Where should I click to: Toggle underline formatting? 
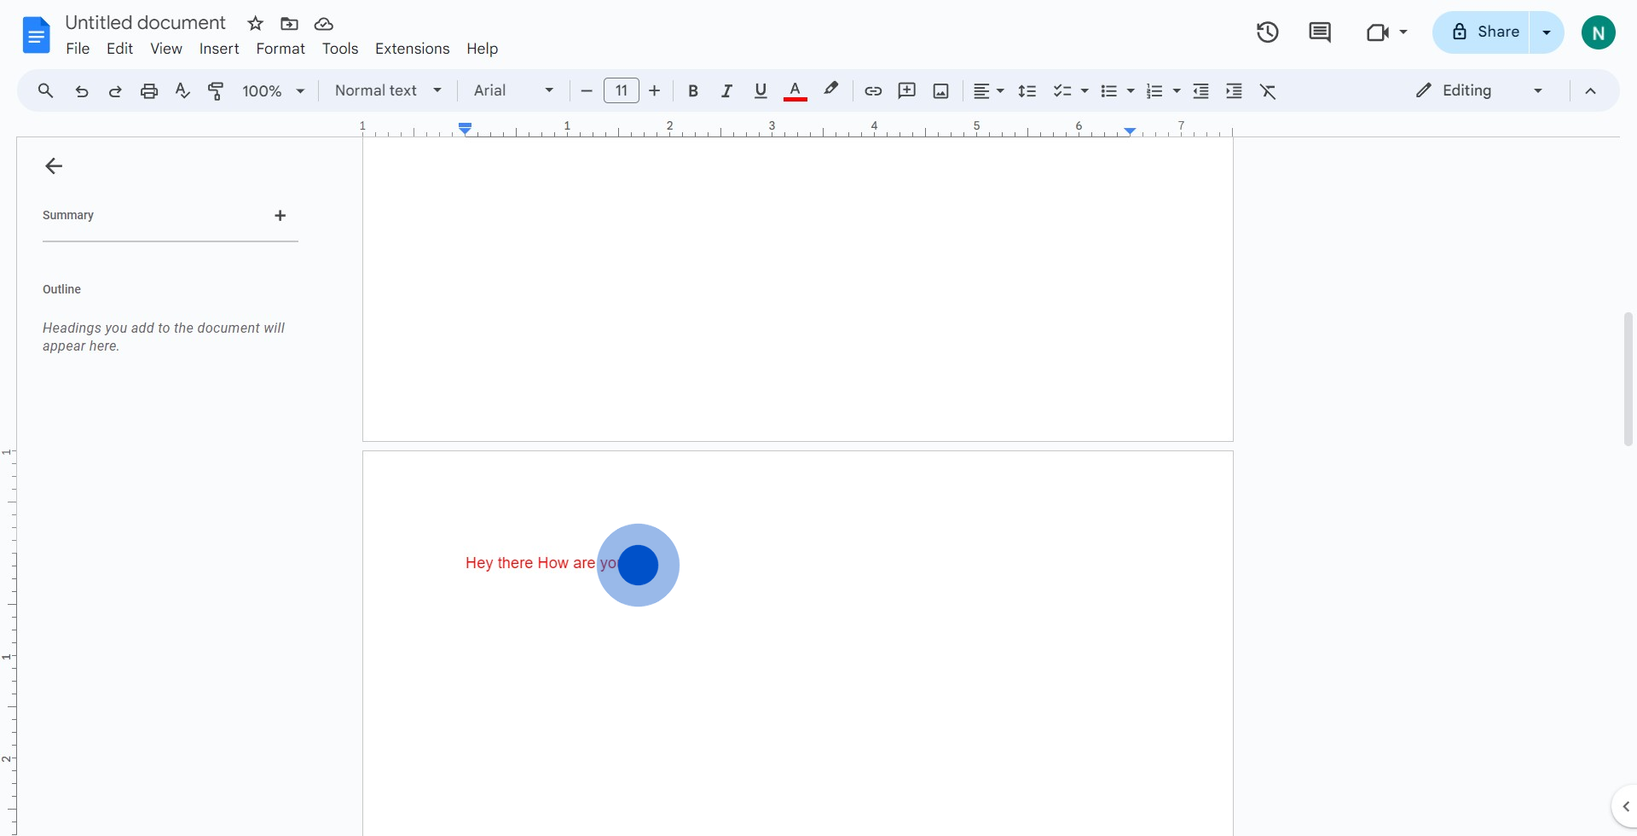pos(761,91)
